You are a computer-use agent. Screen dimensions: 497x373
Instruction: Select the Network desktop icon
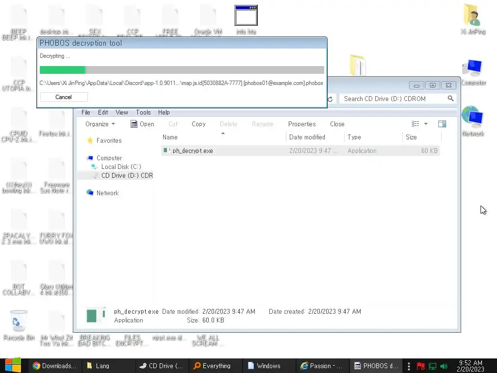point(473,121)
